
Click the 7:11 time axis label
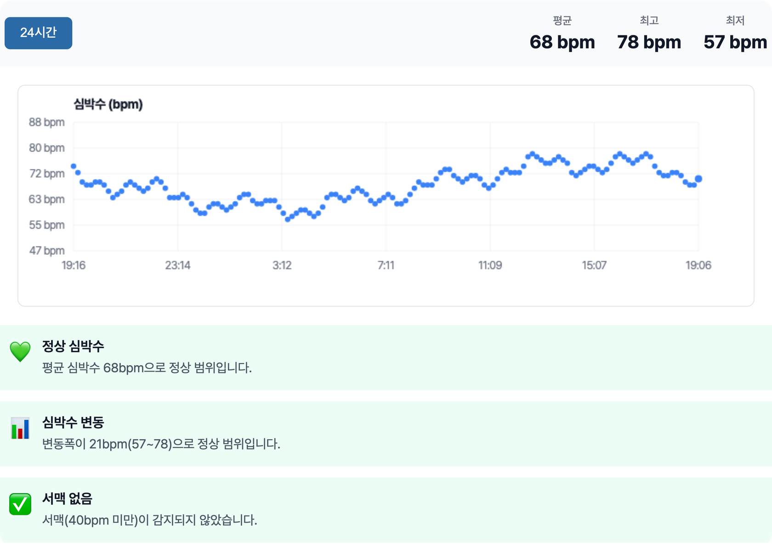pyautogui.click(x=386, y=265)
